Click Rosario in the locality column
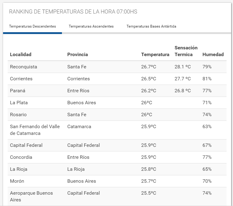 [x=18, y=115]
